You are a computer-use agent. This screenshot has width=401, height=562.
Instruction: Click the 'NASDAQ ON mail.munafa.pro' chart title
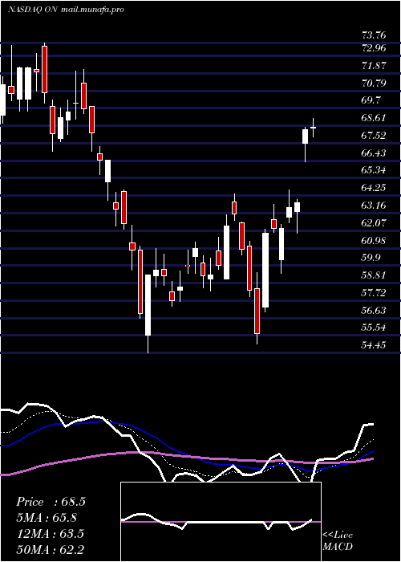coord(66,10)
